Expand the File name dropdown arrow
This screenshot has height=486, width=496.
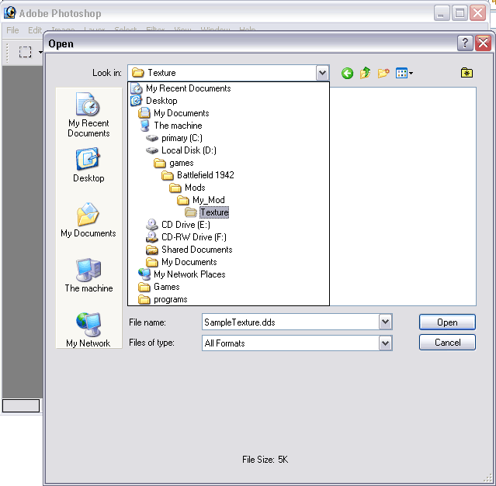pos(385,322)
